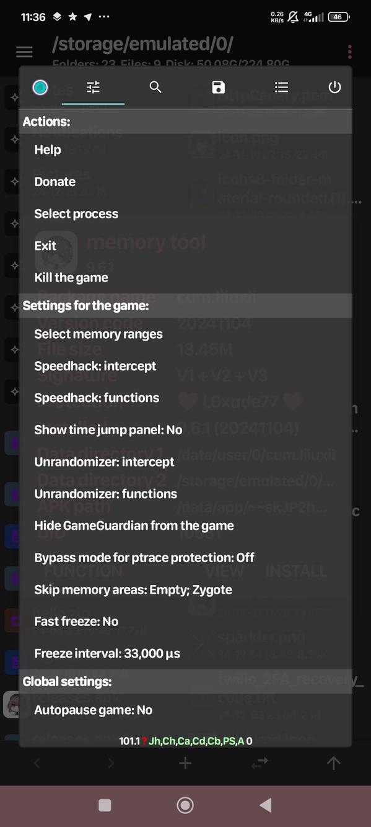Tap the plus icon in the bottom toolbar

(185, 763)
